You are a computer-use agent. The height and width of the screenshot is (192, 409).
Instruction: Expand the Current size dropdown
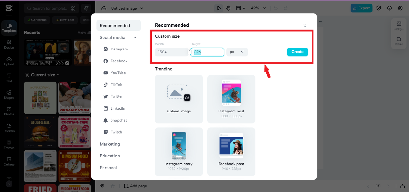pyautogui.click(x=42, y=75)
